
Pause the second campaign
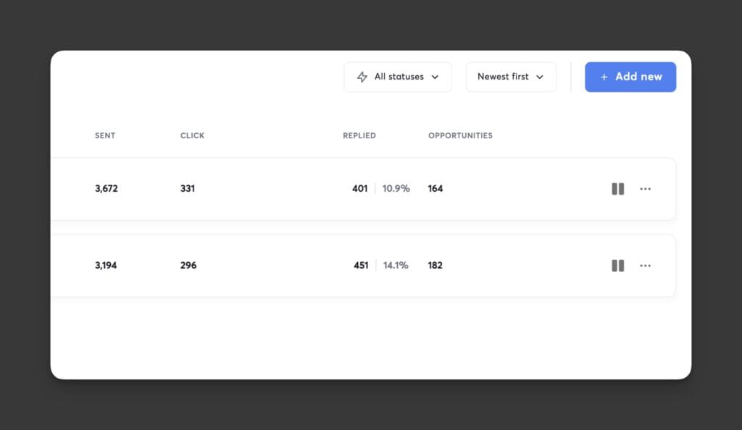click(x=617, y=266)
